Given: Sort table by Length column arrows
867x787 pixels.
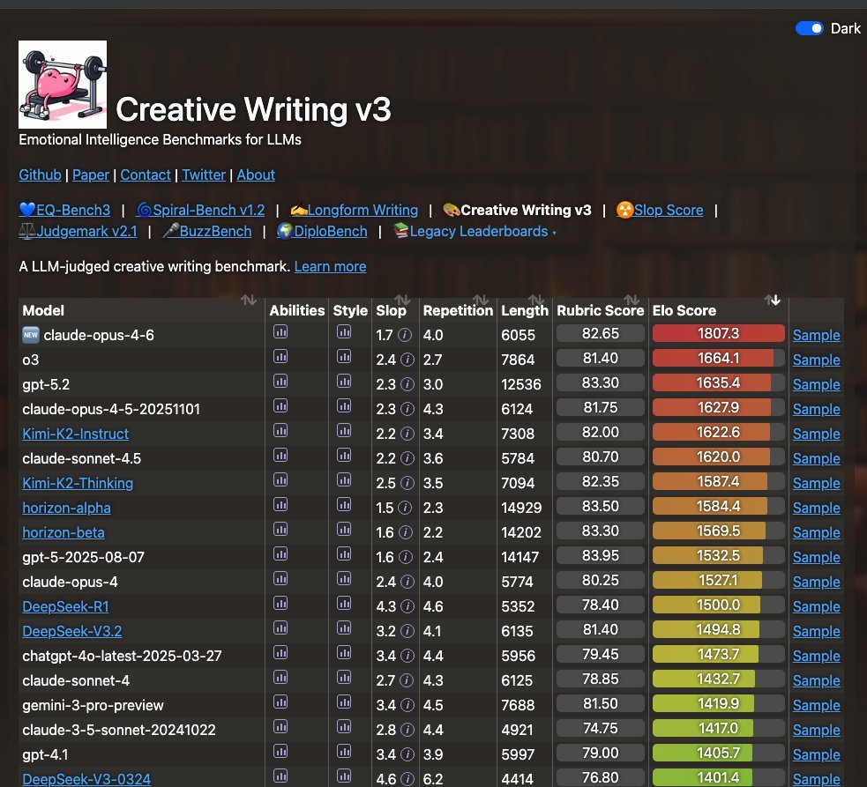Looking at the screenshot, I should point(536,301).
